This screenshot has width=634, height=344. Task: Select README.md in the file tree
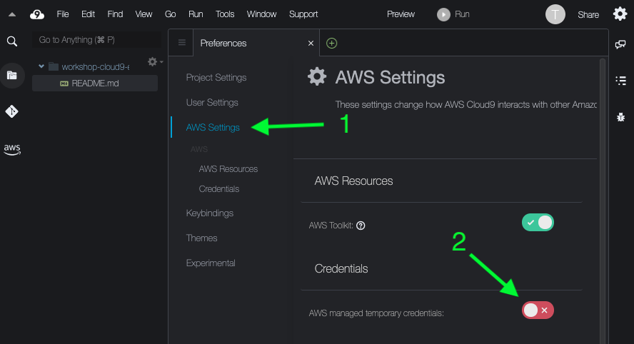click(95, 84)
